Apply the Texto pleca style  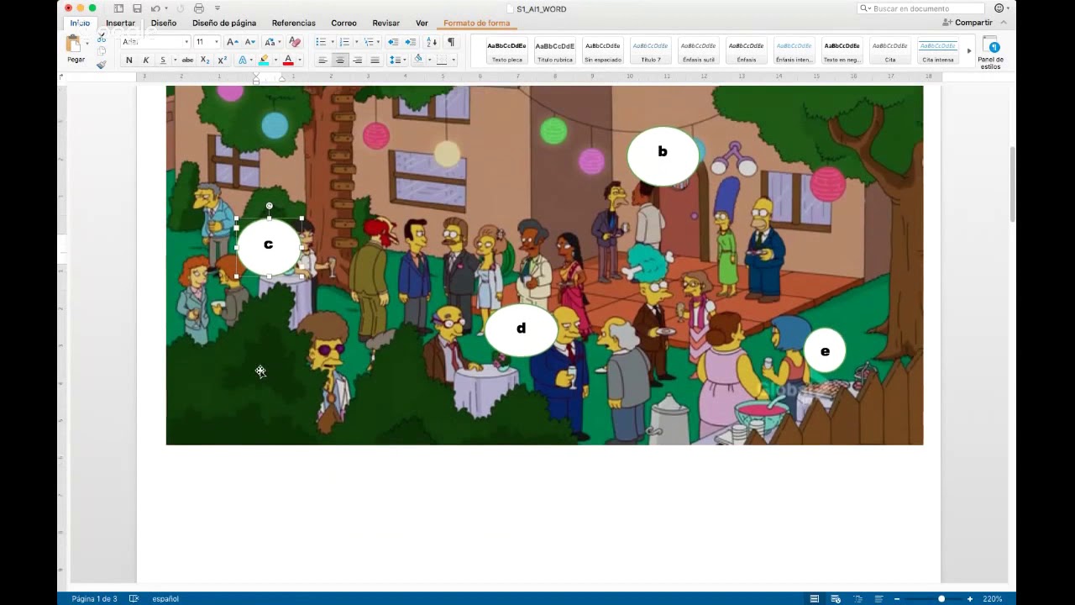(x=507, y=52)
